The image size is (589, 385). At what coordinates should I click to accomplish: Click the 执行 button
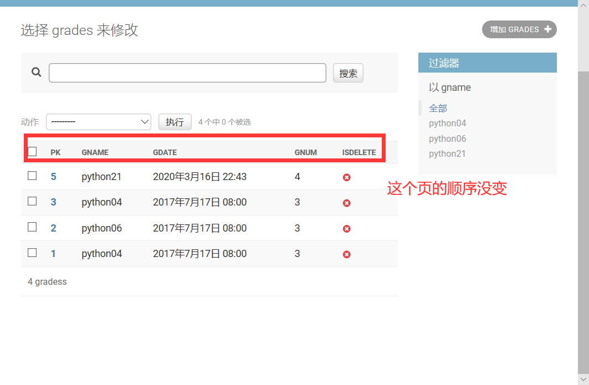175,122
